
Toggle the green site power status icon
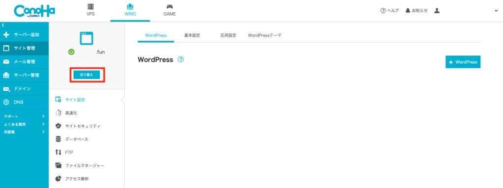[72, 52]
